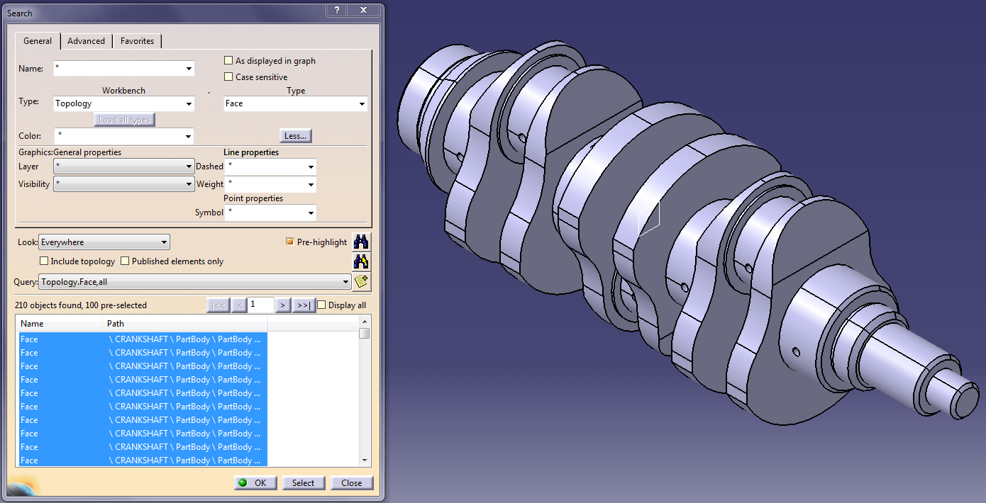Open the Name combo box dropdown

tap(189, 69)
